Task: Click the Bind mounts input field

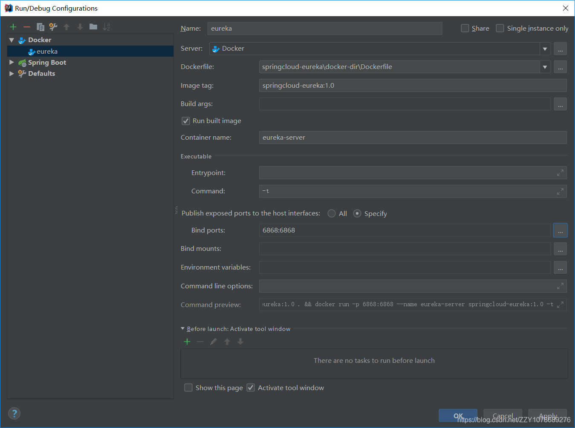Action: (x=405, y=249)
